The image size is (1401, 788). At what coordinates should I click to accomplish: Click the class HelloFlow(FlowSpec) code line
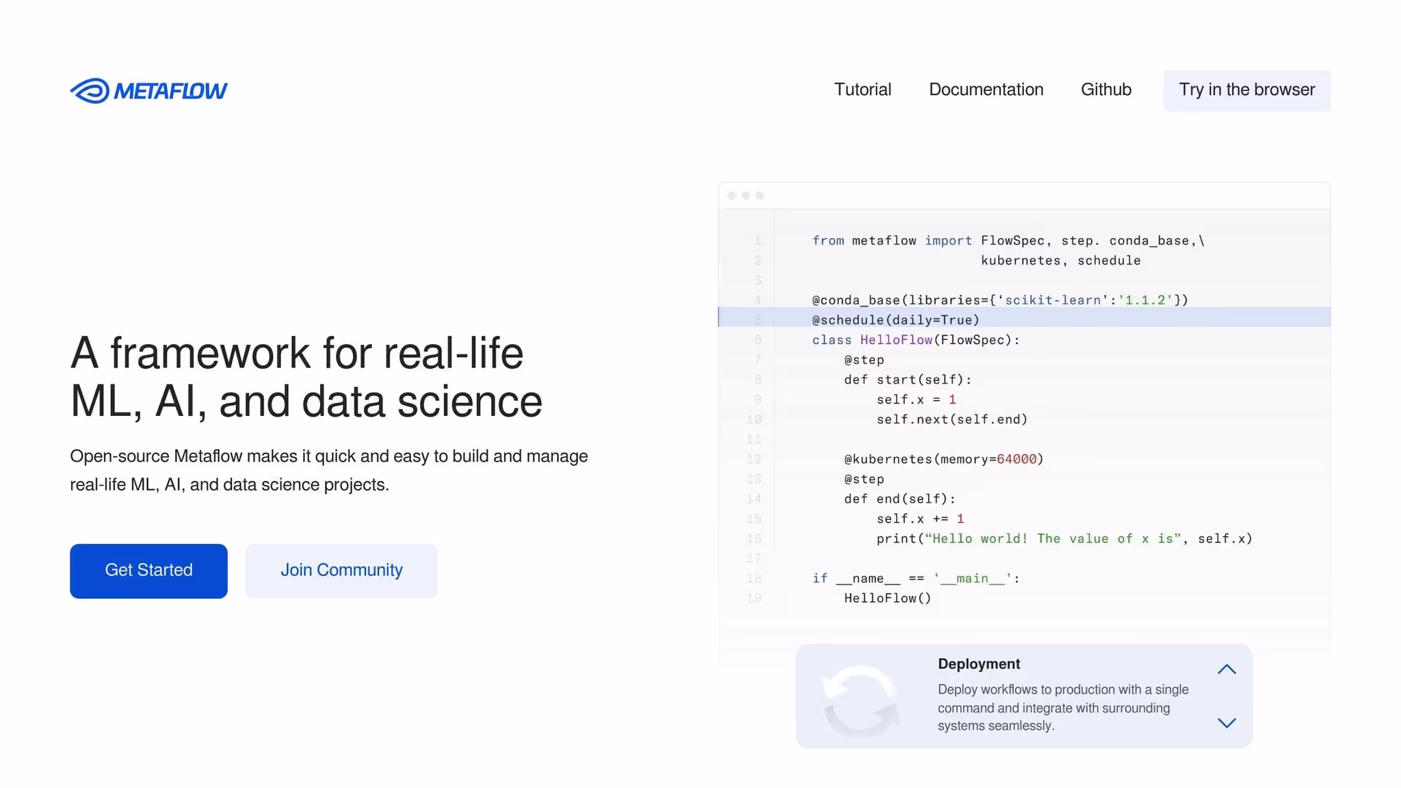(915, 340)
